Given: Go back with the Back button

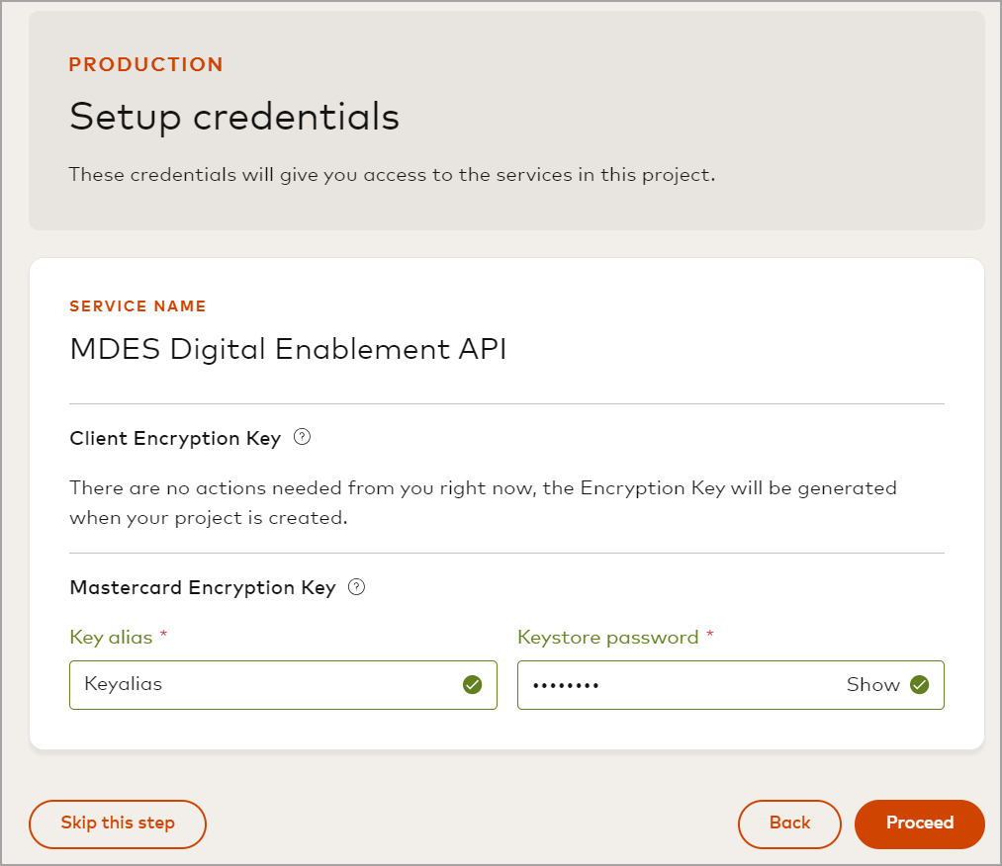Looking at the screenshot, I should tap(789, 823).
